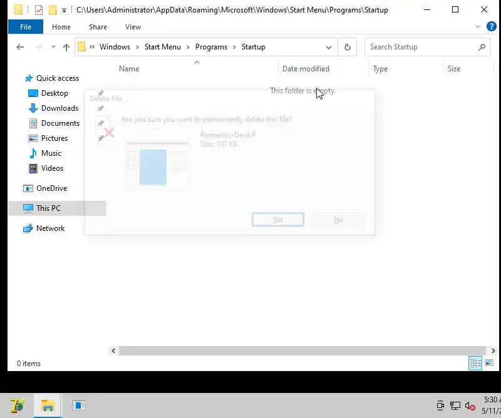Open the Start button on taskbar

pyautogui.click(x=17, y=405)
